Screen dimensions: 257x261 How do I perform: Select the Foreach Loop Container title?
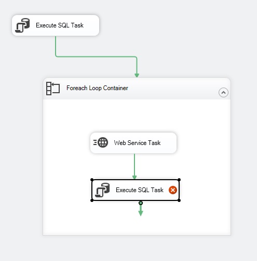97,88
